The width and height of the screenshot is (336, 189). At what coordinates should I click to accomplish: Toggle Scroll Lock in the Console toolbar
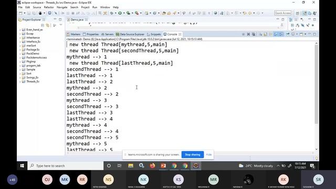click(x=265, y=34)
